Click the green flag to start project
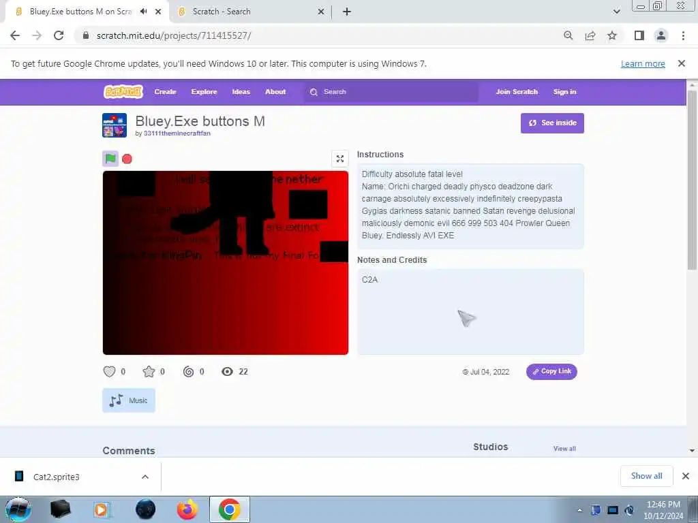This screenshot has width=698, height=523. pos(110,159)
